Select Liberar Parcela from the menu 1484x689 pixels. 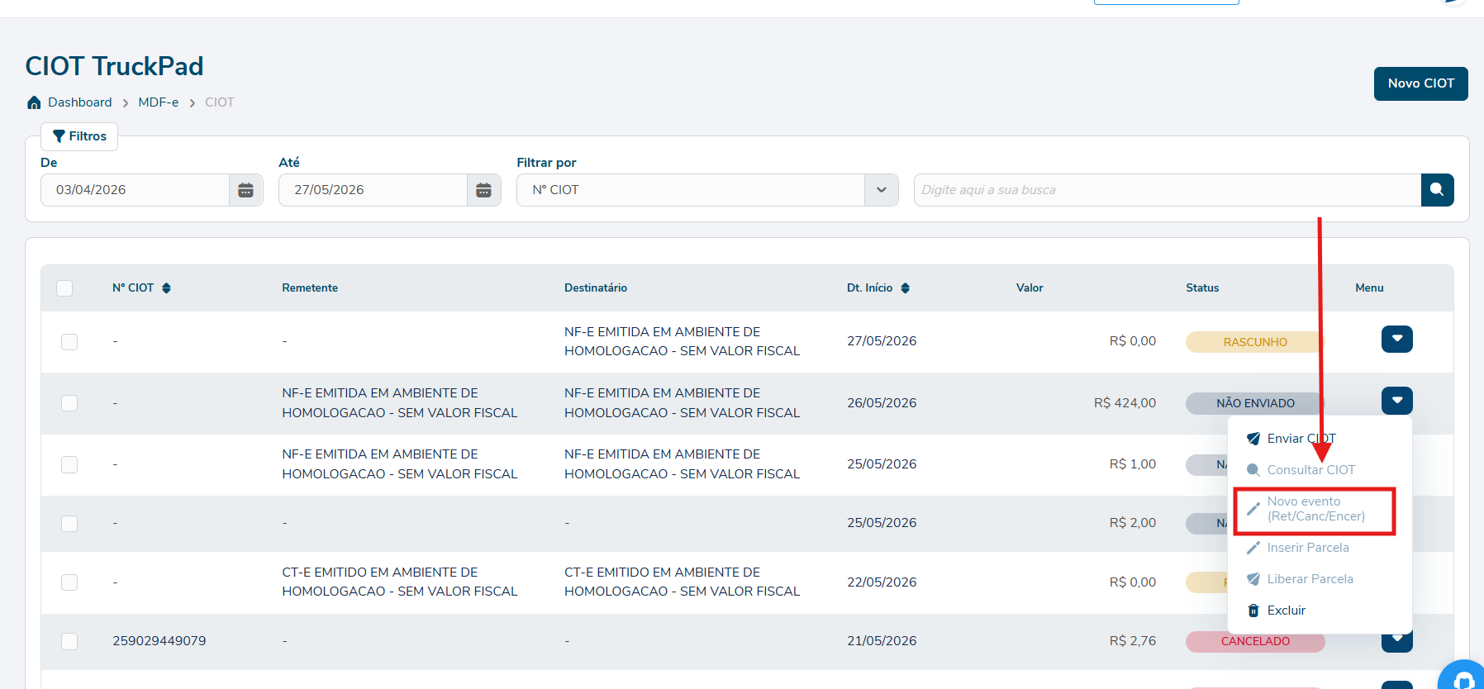(x=1310, y=579)
